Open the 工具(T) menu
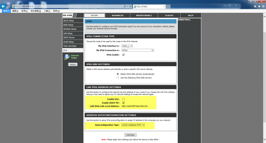The width and height of the screenshot is (266, 143). [47, 11]
